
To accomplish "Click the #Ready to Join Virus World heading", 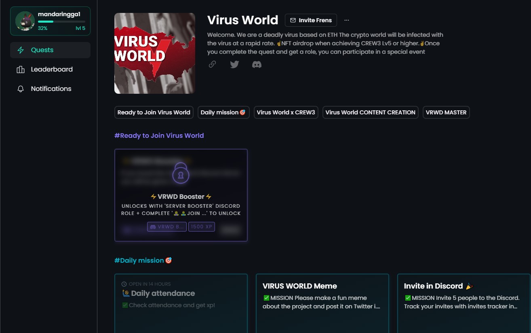I will [x=159, y=136].
